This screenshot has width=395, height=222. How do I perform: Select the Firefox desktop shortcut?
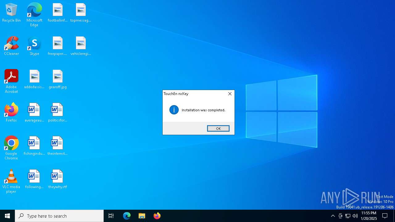click(11, 113)
